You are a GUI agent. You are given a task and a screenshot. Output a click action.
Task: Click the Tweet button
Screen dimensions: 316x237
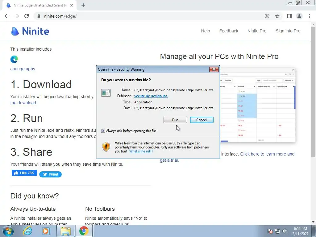point(50,174)
